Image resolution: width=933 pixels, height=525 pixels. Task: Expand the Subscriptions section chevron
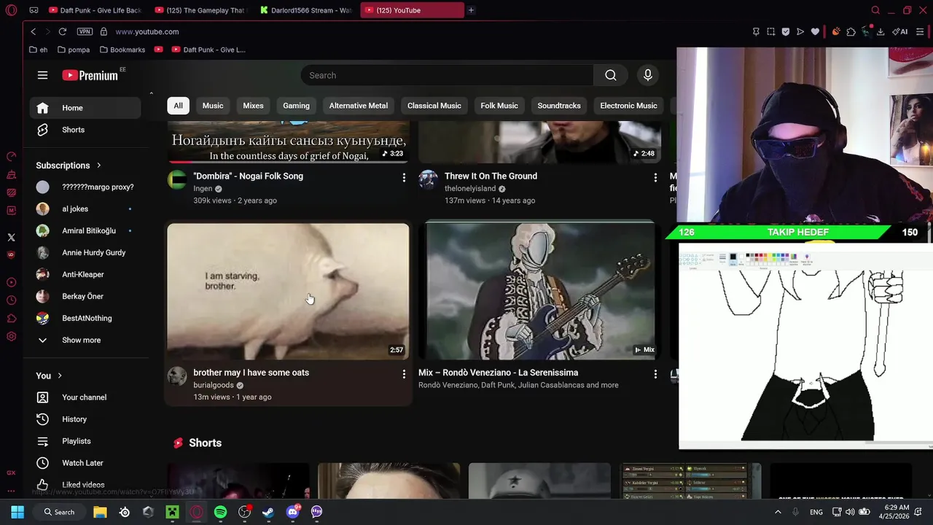click(x=98, y=166)
